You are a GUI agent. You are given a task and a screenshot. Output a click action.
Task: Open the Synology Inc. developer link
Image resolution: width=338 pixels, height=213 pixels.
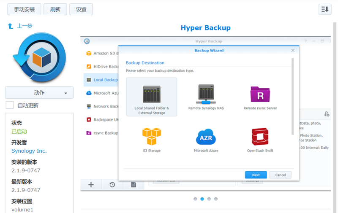[x=29, y=151]
